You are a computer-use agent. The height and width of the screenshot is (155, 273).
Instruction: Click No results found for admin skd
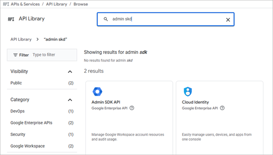(108, 60)
